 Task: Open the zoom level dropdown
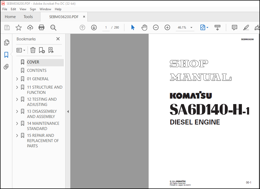point(191,28)
